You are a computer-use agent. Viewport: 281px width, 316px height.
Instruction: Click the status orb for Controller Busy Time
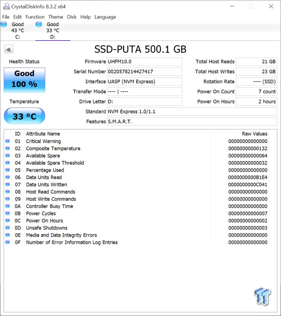click(x=8, y=206)
